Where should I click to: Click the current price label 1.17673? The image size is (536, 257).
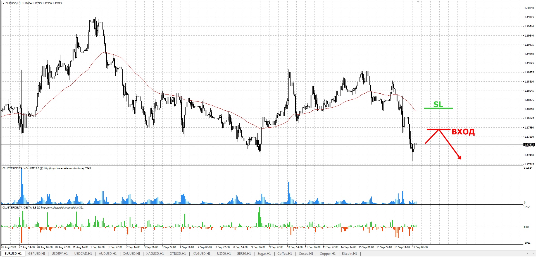pyautogui.click(x=528, y=145)
